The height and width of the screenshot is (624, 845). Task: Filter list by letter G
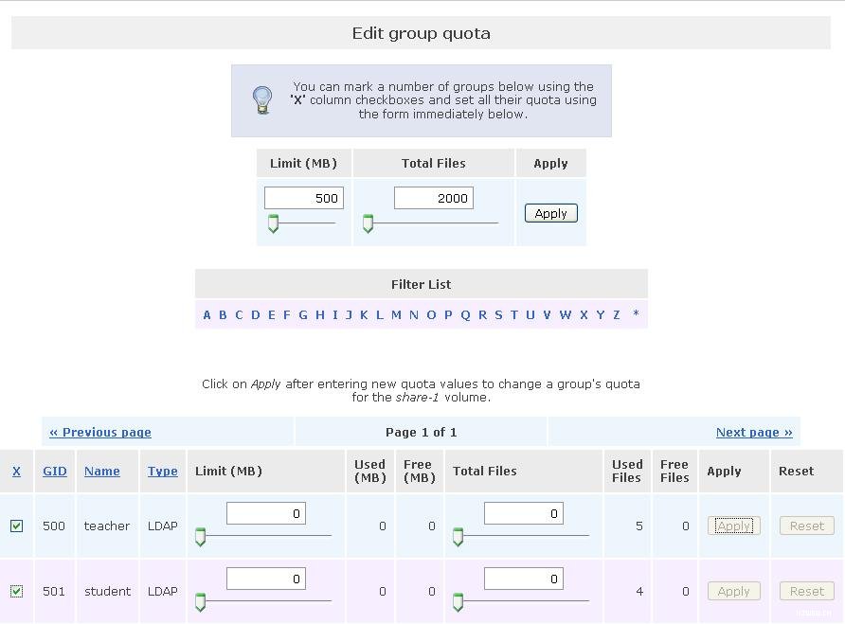pos(303,314)
